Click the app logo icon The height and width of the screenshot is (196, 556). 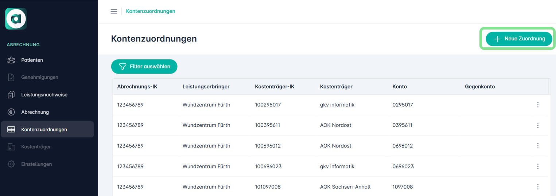coord(16,19)
